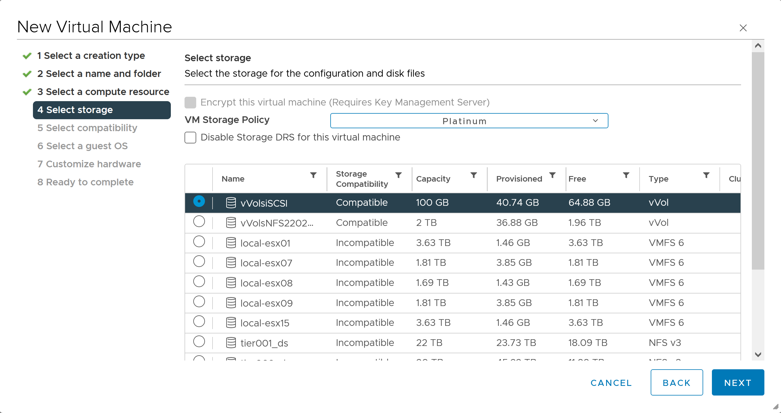This screenshot has width=781, height=413.
Task: Click the Type column filter icon
Action: tap(706, 175)
